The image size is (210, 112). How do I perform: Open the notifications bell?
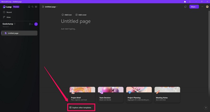coord(29,7)
